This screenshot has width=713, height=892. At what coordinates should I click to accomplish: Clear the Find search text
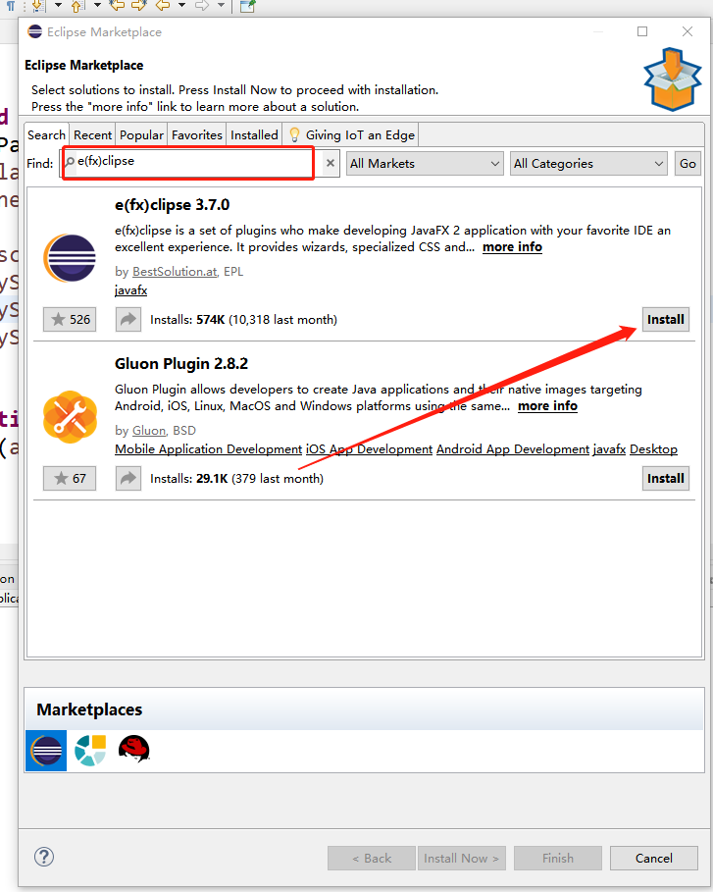tap(330, 163)
